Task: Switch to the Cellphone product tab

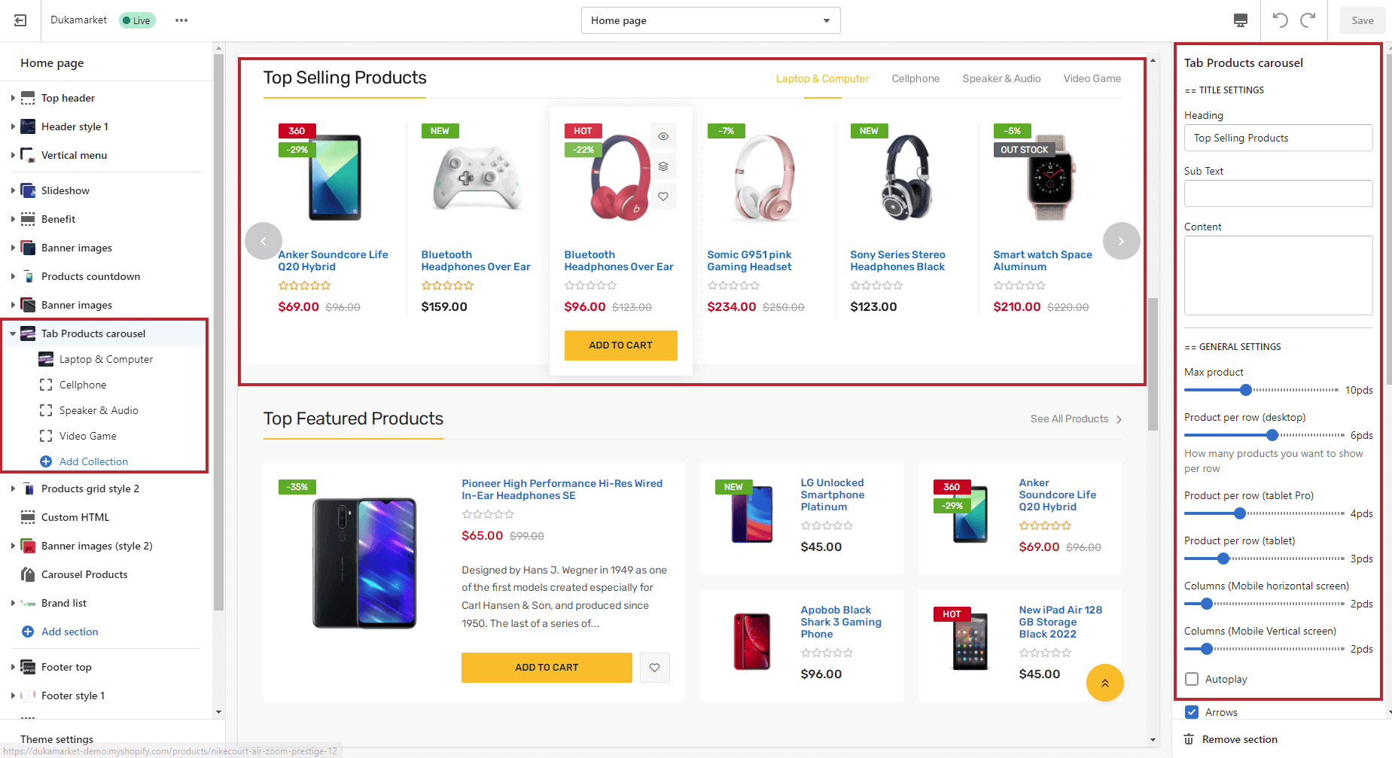Action: [915, 78]
